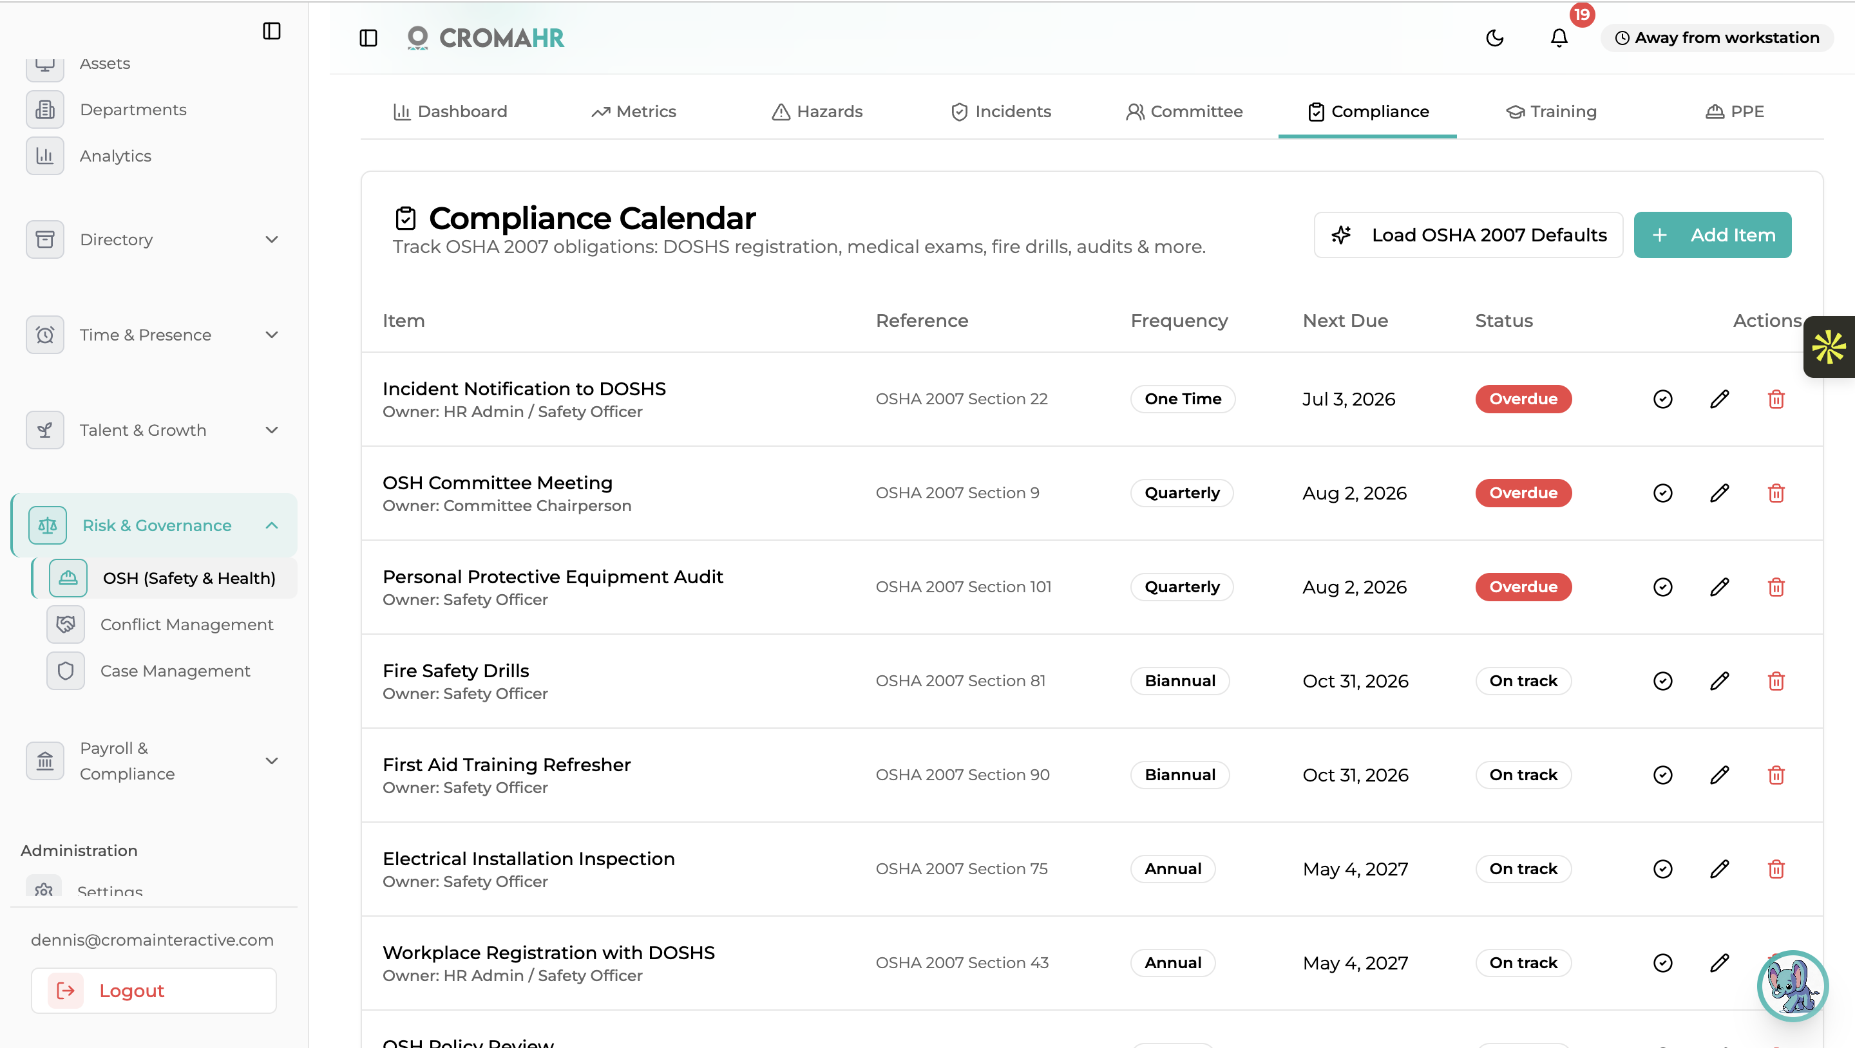Expand the Payroll & Compliance section chevron
The image size is (1855, 1048).
click(x=271, y=761)
